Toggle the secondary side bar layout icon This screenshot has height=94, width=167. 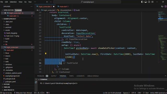149,2
